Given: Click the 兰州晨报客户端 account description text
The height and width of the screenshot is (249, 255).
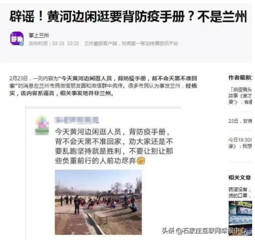Looking at the screenshot, I should (131, 43).
